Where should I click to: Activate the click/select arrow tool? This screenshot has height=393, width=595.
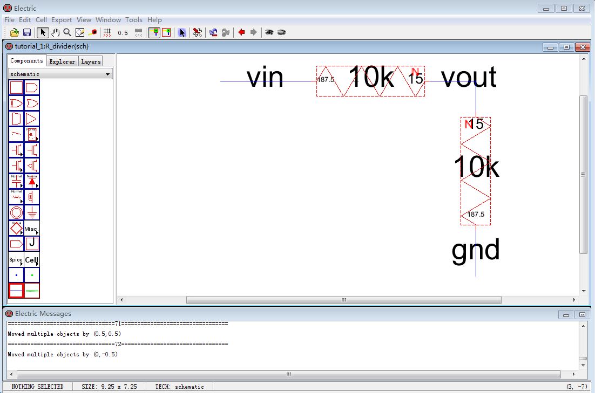[x=43, y=32]
